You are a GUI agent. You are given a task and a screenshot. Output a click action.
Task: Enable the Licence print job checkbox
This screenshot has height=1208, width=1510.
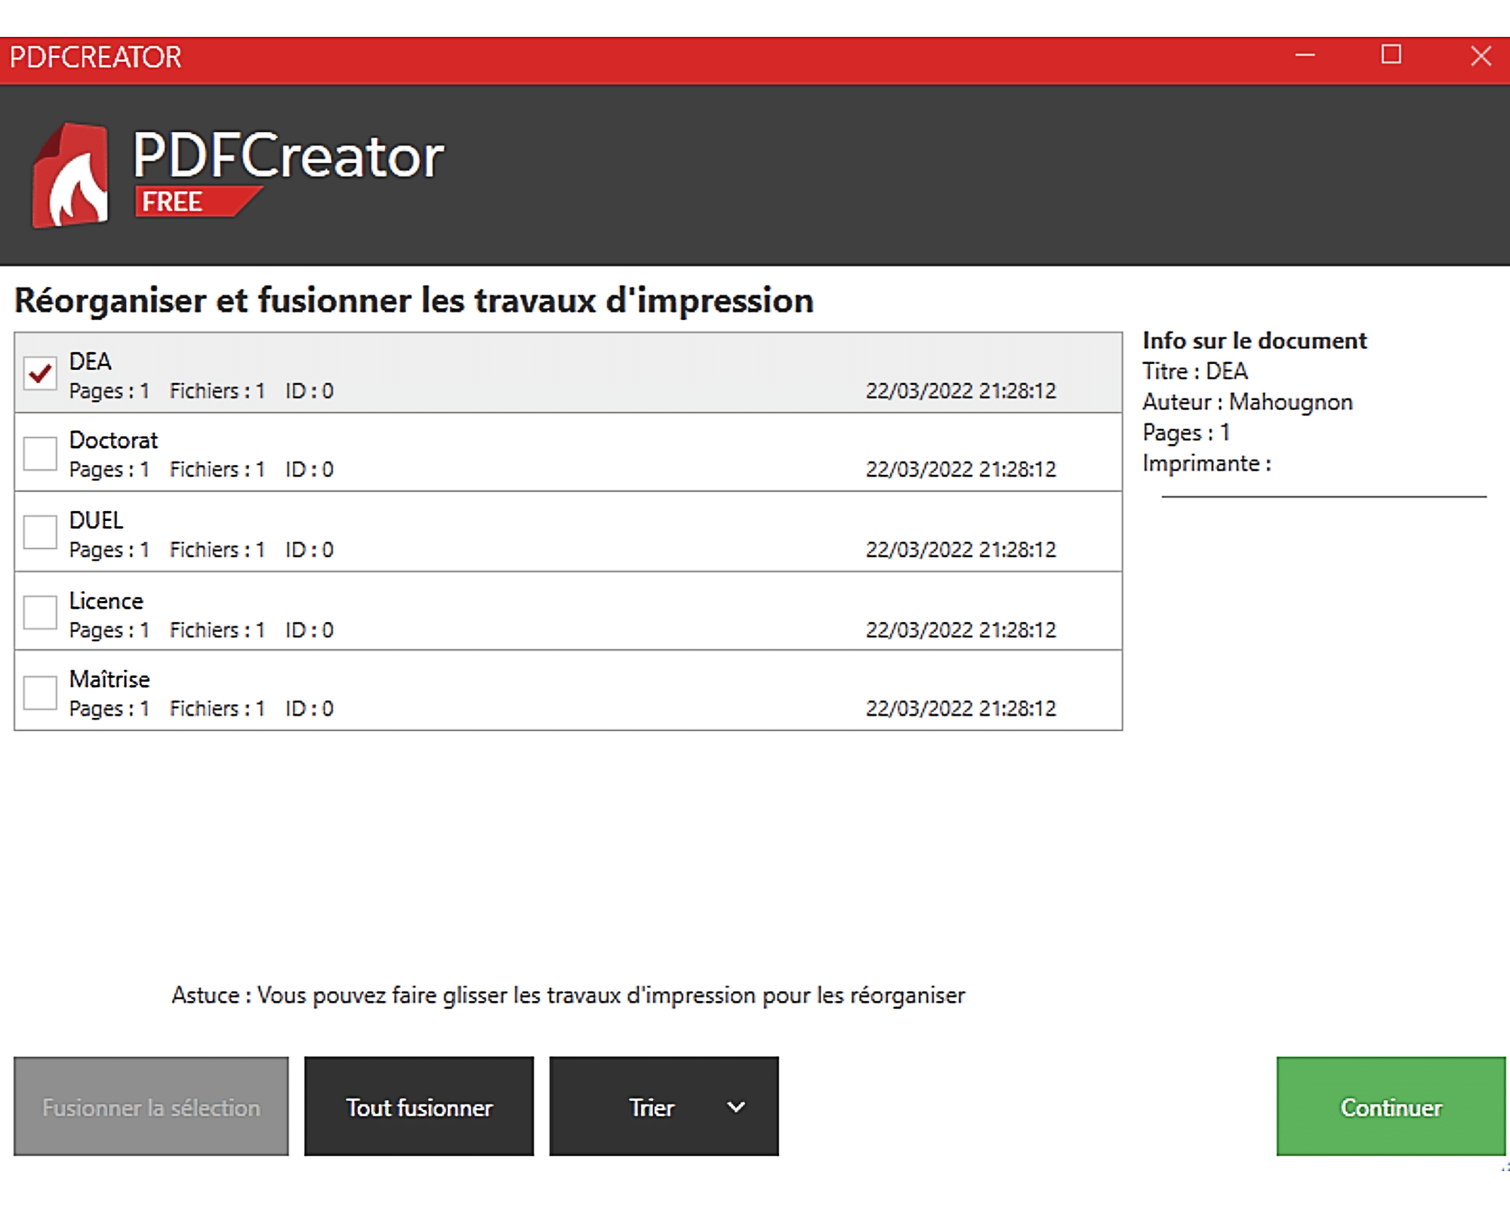click(40, 612)
